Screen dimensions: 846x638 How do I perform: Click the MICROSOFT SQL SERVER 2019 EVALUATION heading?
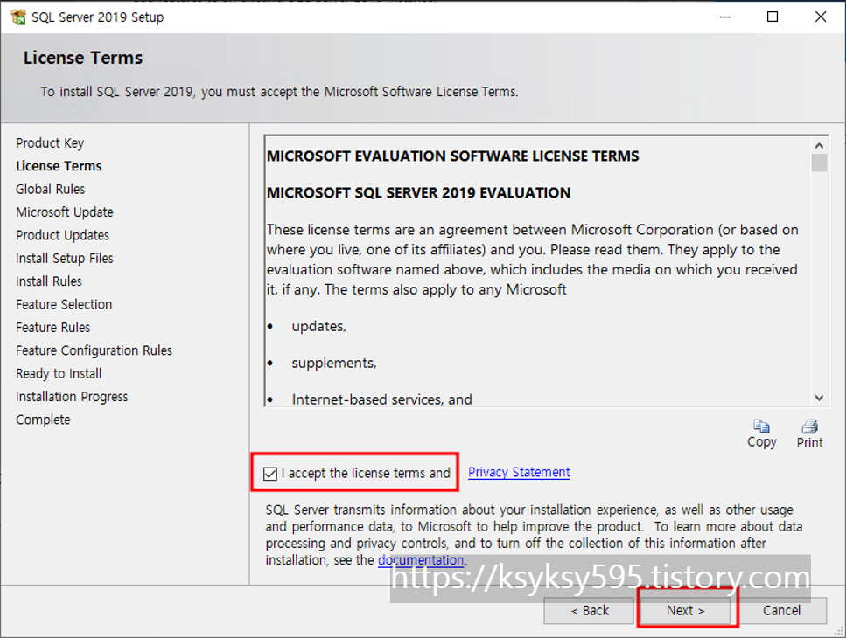(419, 193)
